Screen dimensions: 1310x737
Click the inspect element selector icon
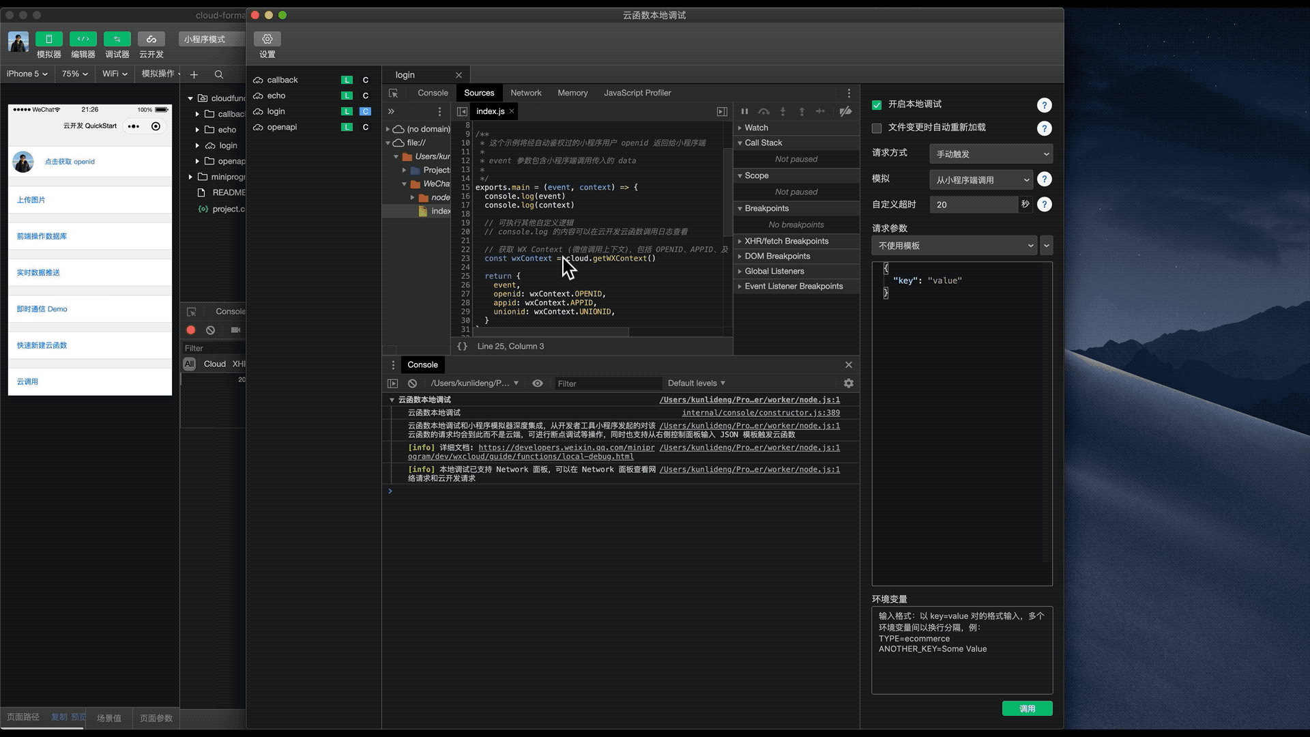(394, 93)
